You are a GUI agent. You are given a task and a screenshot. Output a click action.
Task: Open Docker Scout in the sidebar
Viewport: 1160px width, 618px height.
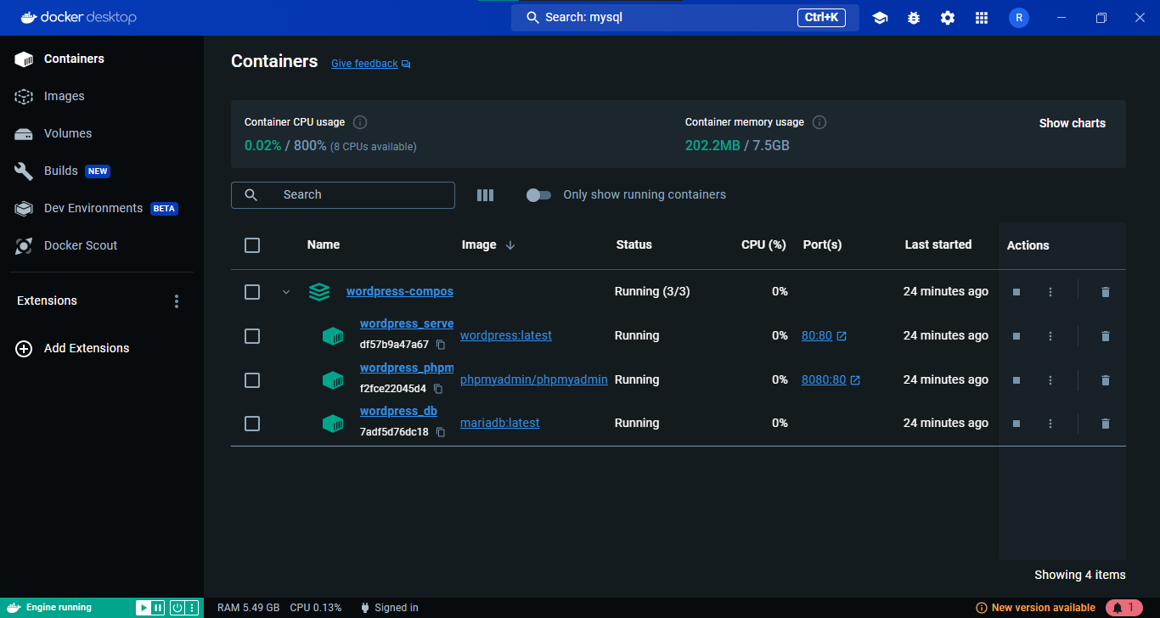click(102, 245)
